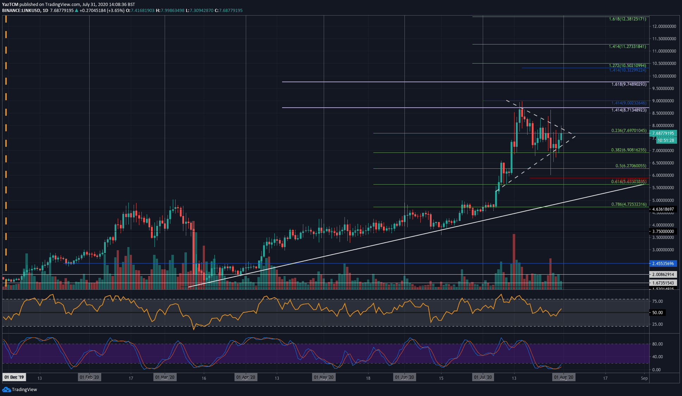Click the 01 Apr '20 date marker
Screen dimensions: 682x396
(246, 377)
